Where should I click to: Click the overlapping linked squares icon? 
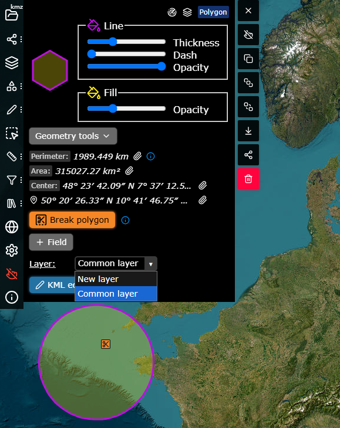(248, 83)
